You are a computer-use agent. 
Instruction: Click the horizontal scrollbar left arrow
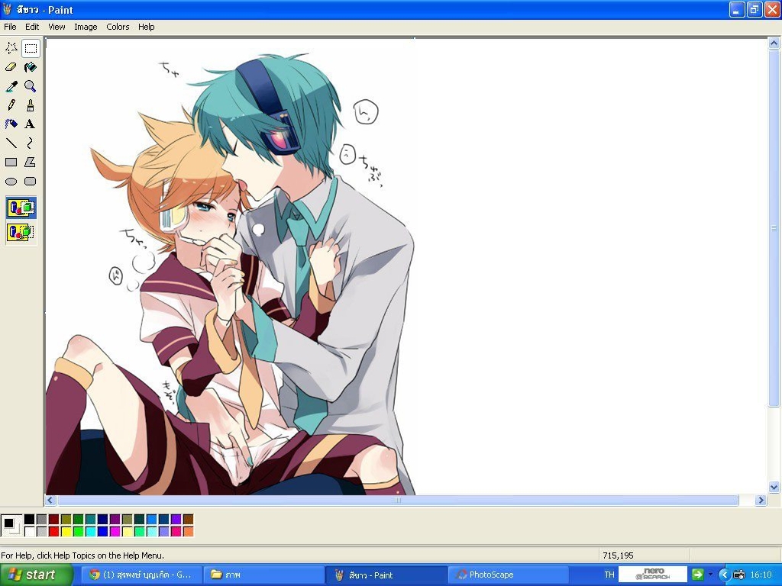pos(50,500)
